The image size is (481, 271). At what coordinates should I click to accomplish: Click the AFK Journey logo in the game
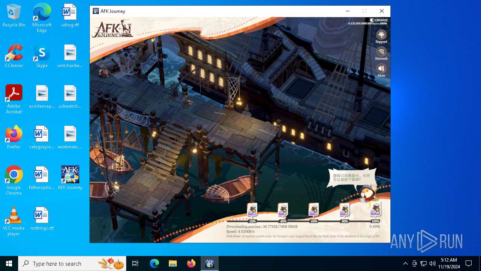coord(113,29)
